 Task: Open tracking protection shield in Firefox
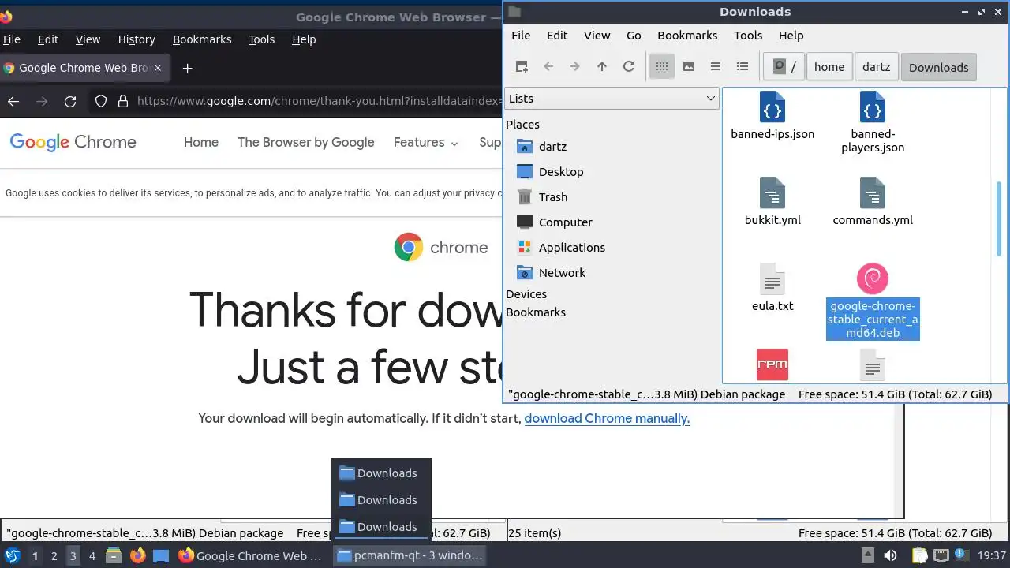point(101,101)
